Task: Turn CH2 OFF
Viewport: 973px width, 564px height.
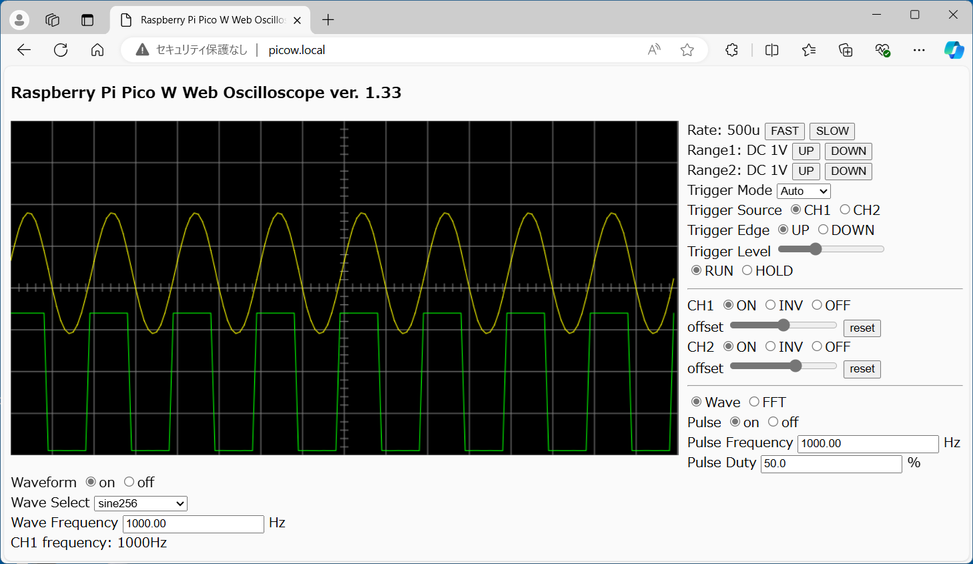Action: [817, 346]
